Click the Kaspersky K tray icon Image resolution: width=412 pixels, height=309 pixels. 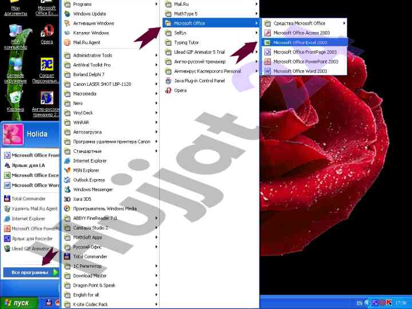coord(389,303)
